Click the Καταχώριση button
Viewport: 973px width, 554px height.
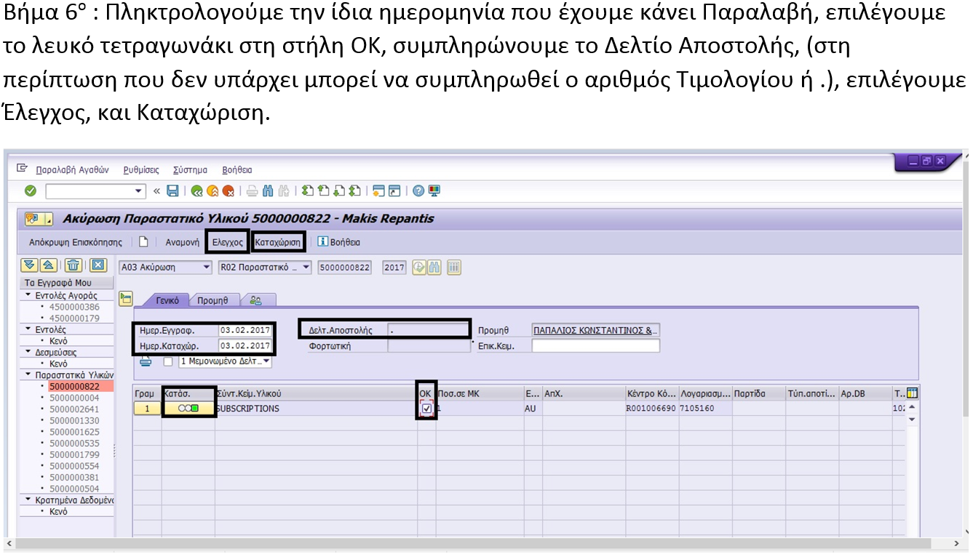tap(278, 242)
